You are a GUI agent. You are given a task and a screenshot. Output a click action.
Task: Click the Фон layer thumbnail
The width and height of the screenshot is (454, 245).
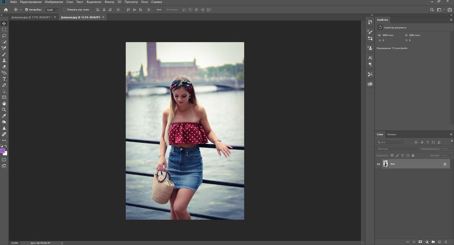coord(385,164)
